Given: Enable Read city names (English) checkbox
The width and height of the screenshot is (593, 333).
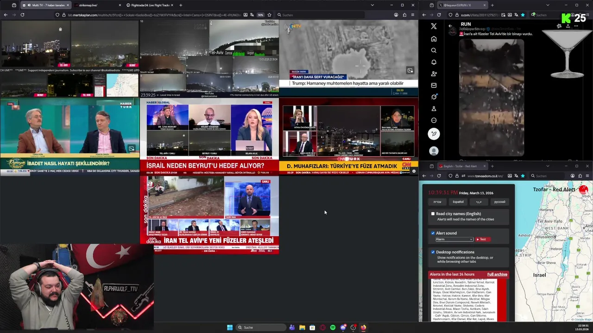Looking at the screenshot, I should (433, 214).
